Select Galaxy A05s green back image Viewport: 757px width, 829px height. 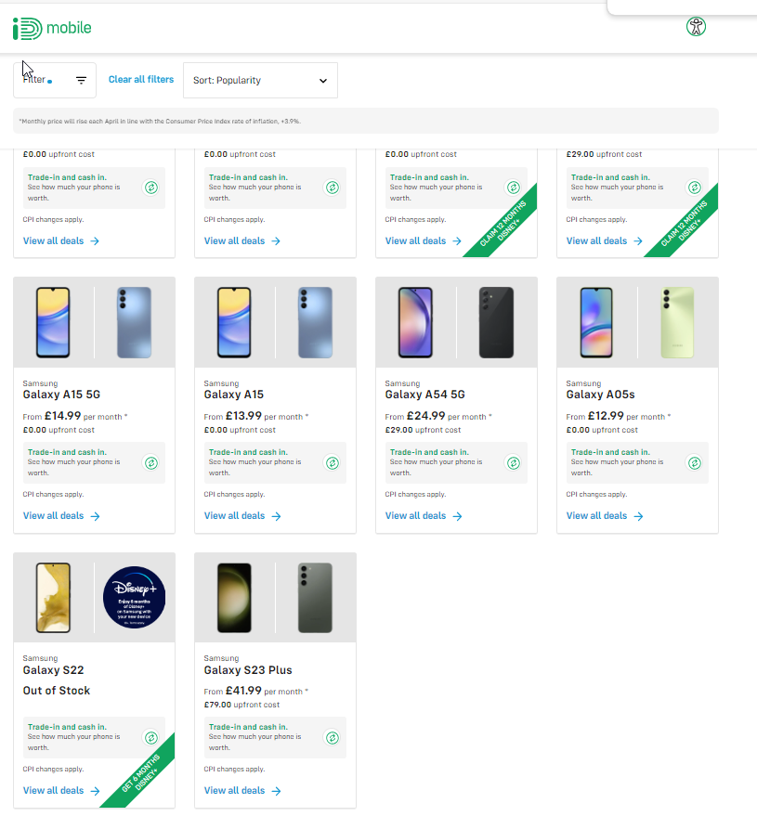click(x=677, y=322)
